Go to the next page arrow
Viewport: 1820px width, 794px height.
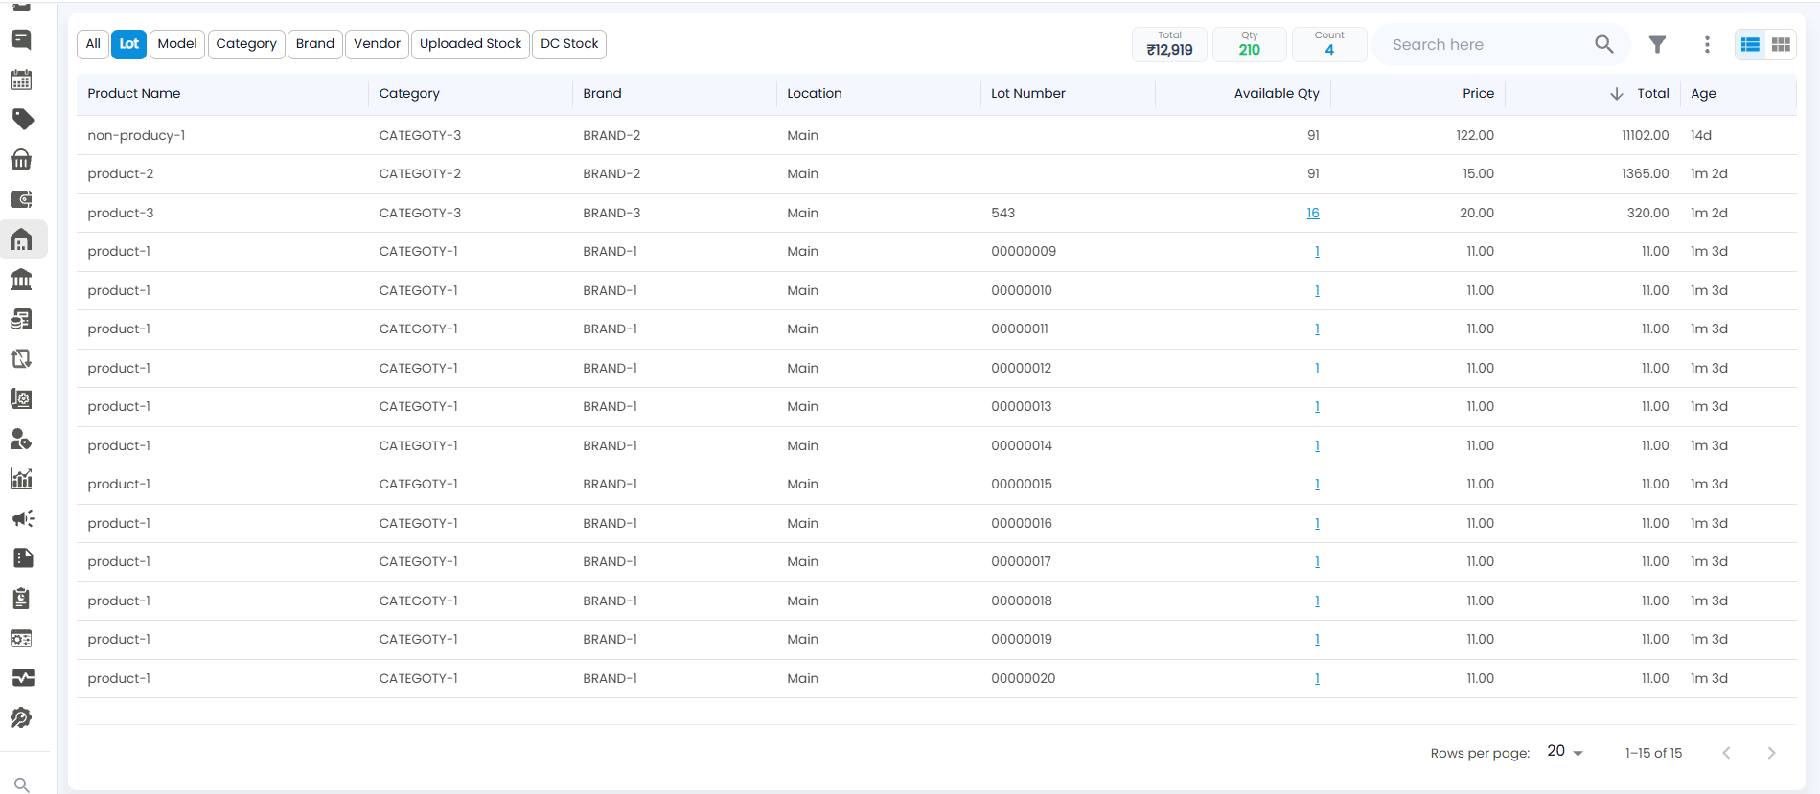(x=1771, y=753)
